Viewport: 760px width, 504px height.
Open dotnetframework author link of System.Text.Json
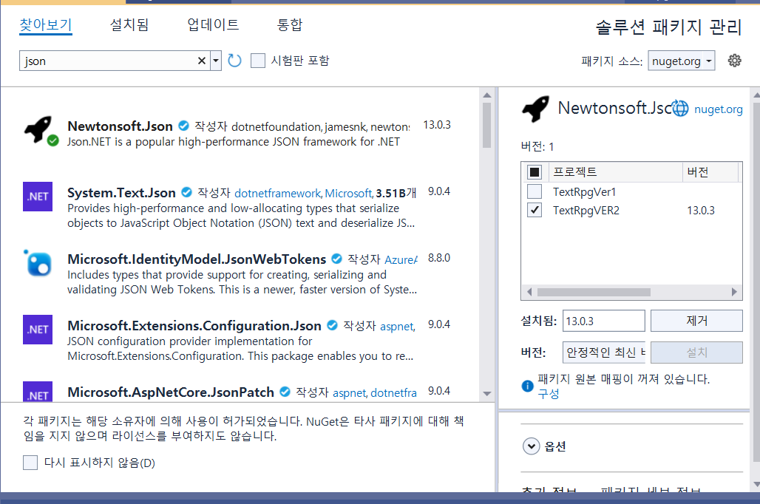(x=278, y=194)
